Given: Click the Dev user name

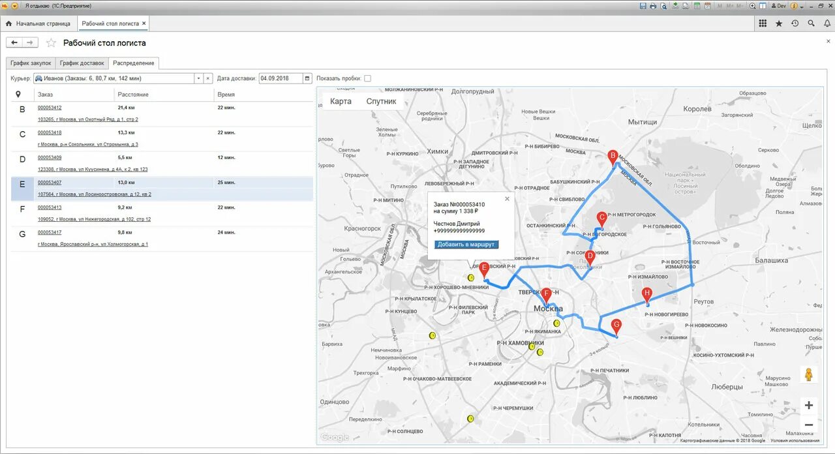Looking at the screenshot, I should point(779,6).
